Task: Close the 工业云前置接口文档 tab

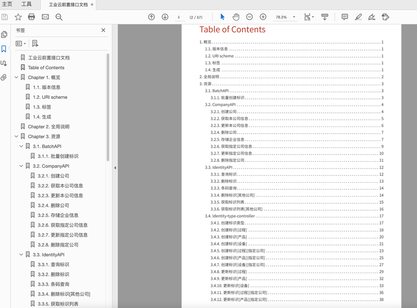Action: point(92,5)
